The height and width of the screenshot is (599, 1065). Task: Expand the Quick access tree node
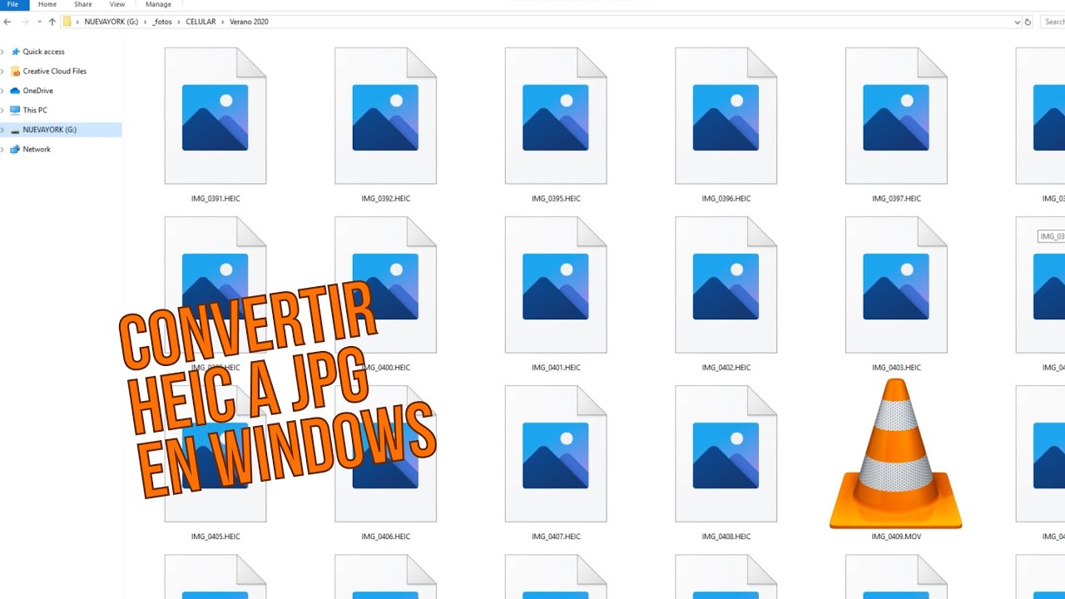pos(3,52)
